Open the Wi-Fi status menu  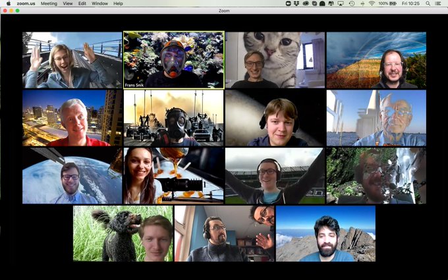click(x=372, y=3)
